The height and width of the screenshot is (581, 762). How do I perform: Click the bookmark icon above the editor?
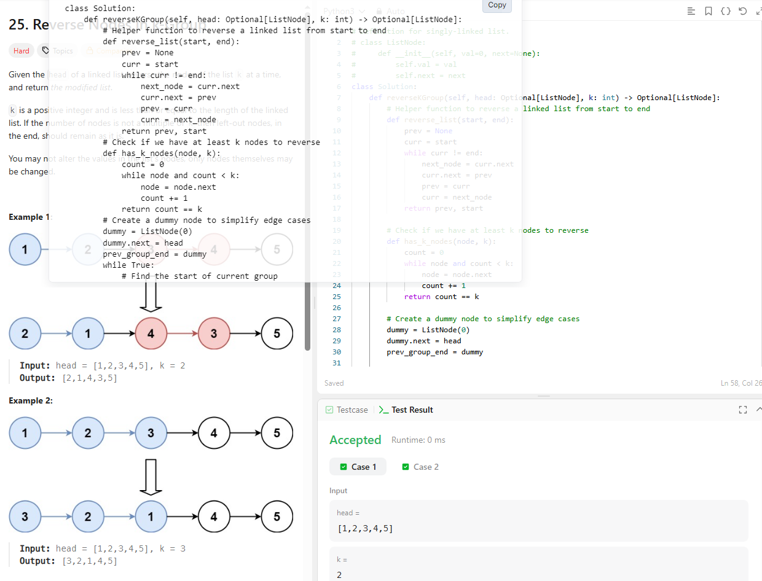[709, 11]
